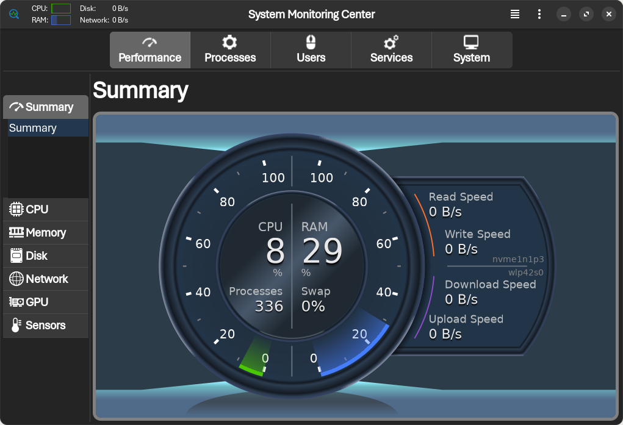Click the GPU card icon
The image size is (623, 425).
tap(16, 302)
